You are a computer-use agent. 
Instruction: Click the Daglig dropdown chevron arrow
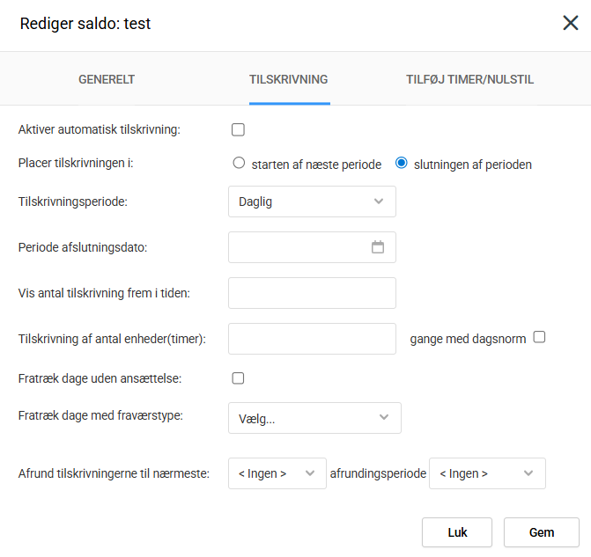click(379, 202)
